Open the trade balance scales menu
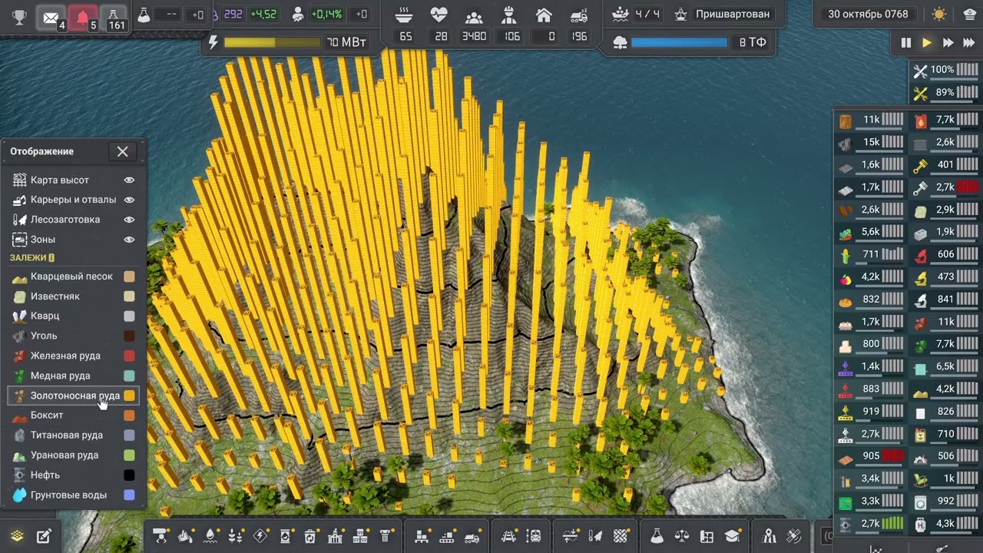Image resolution: width=983 pixels, height=553 pixels. (x=682, y=535)
